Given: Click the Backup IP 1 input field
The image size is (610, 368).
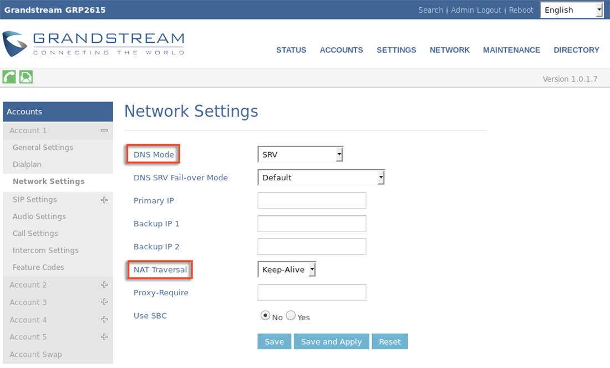Looking at the screenshot, I should 312,224.
